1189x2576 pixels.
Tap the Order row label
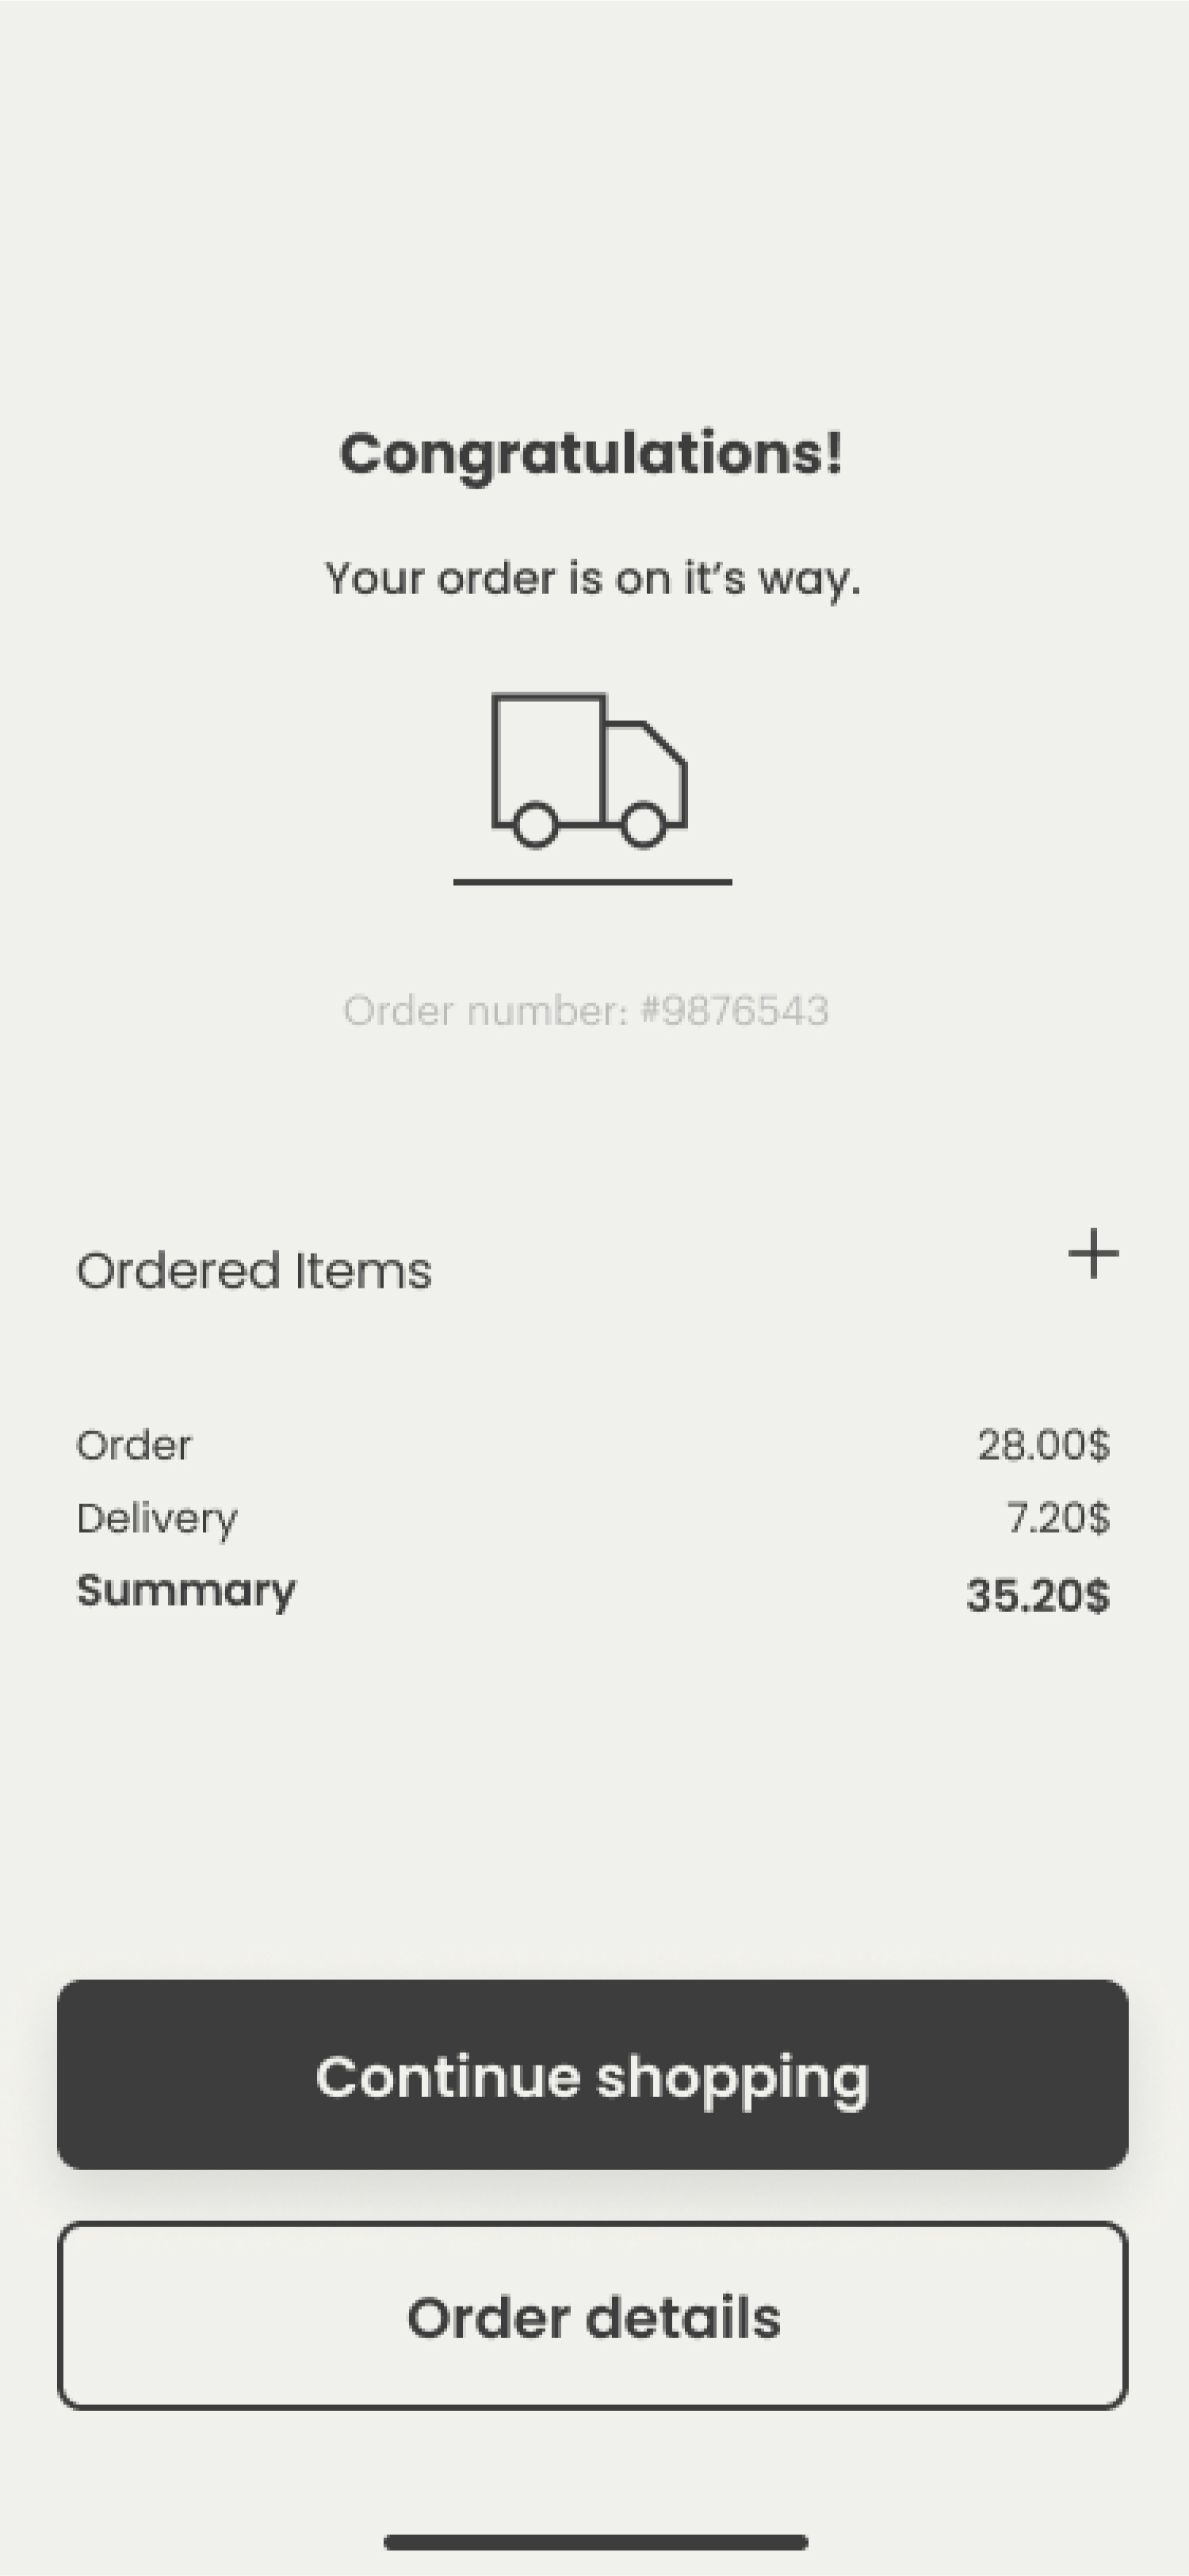134,1446
